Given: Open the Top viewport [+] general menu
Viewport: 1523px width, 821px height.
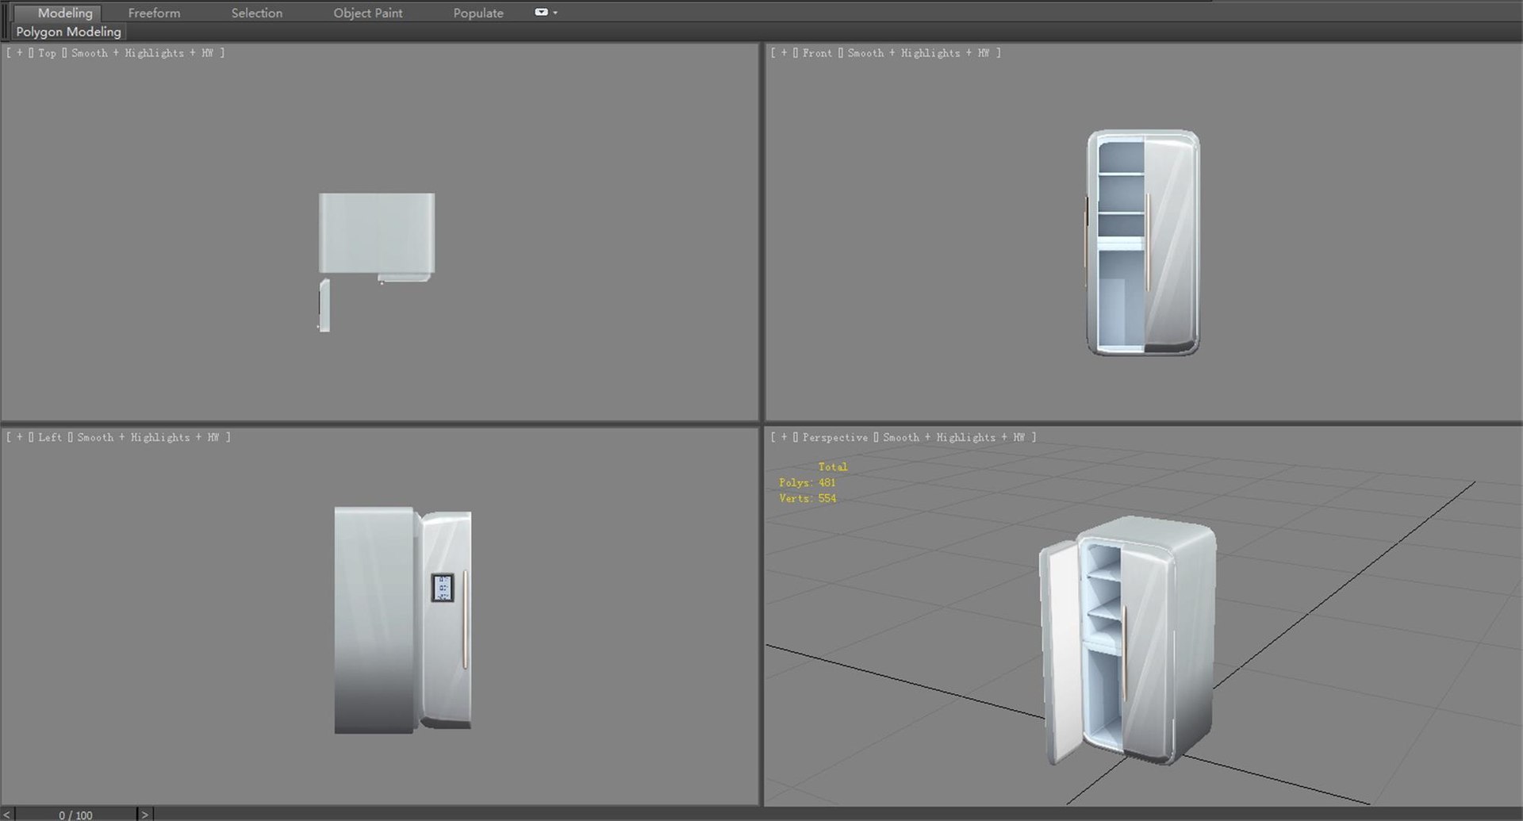Looking at the screenshot, I should pos(20,53).
